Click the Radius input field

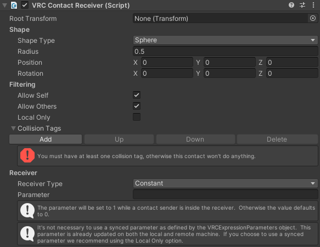[225, 51]
